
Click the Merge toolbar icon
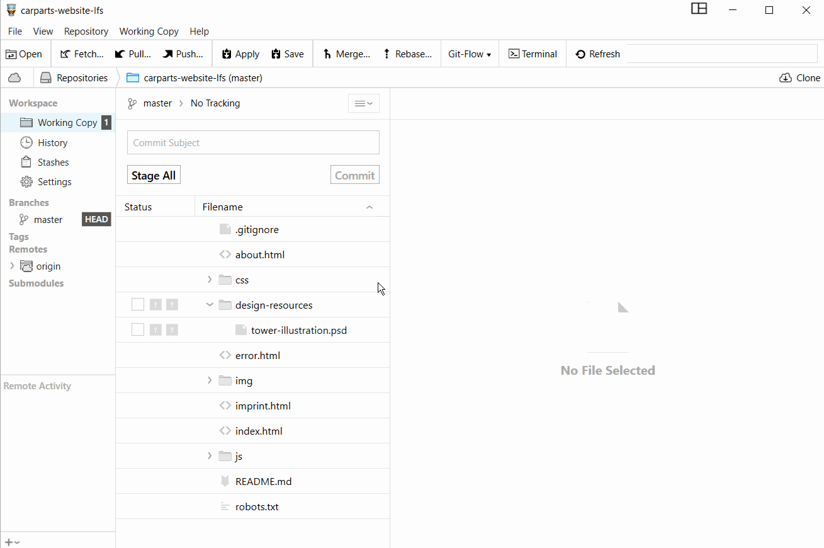(327, 54)
